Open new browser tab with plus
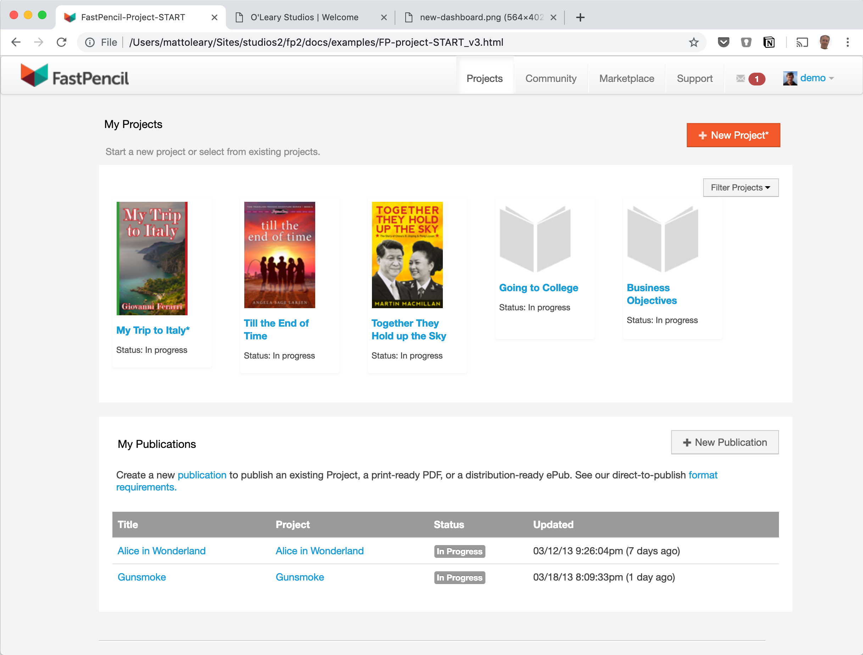Screen dimensions: 863x655 coord(580,17)
